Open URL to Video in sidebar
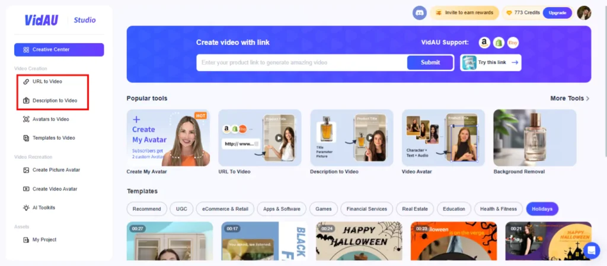Screen dimensions: 607x266 (47, 82)
